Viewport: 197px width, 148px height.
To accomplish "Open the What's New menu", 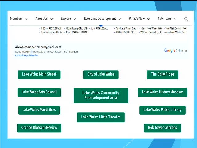I will pos(137,18).
